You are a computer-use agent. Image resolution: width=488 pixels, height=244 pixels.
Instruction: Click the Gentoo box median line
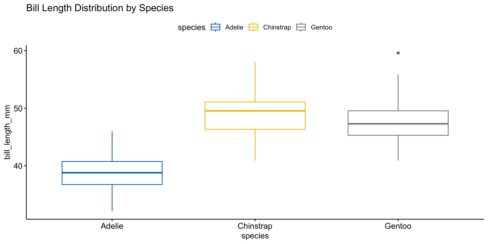point(398,124)
